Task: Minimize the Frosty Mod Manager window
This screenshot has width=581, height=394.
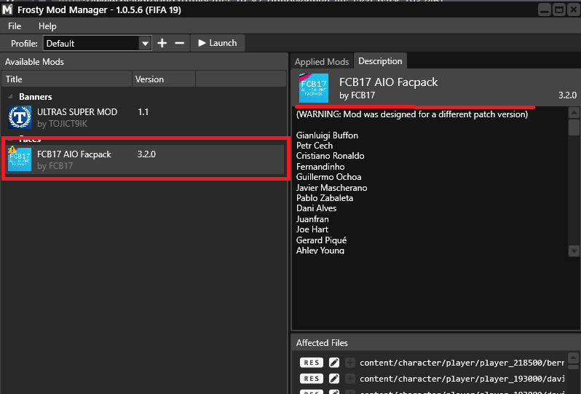Action: pos(545,9)
